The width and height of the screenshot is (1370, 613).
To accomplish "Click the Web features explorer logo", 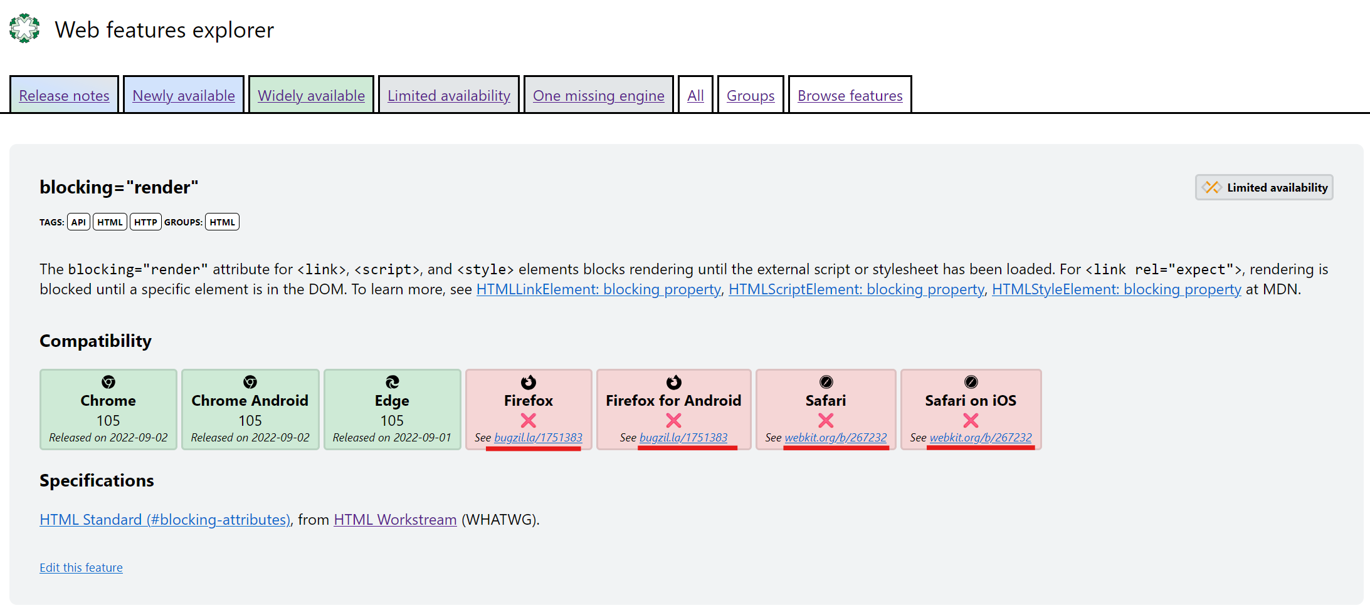I will (23, 28).
